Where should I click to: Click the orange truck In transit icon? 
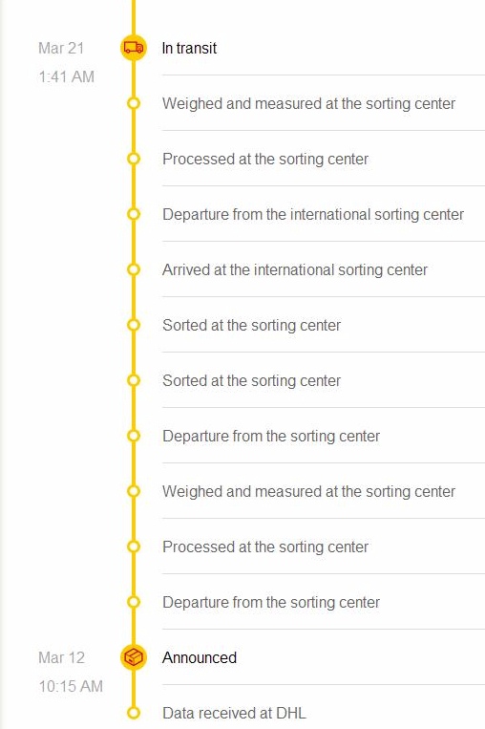(134, 48)
